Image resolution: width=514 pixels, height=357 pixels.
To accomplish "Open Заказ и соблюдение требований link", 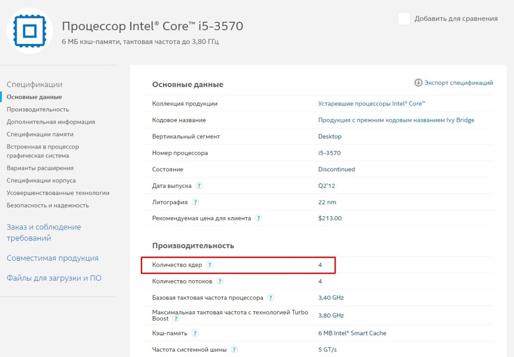I will (44, 232).
